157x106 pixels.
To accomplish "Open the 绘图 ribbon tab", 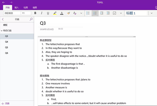I will [25, 8].
